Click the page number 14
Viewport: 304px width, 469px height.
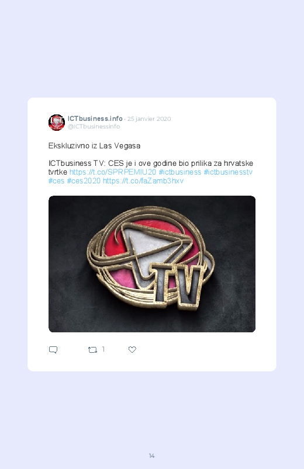click(151, 456)
